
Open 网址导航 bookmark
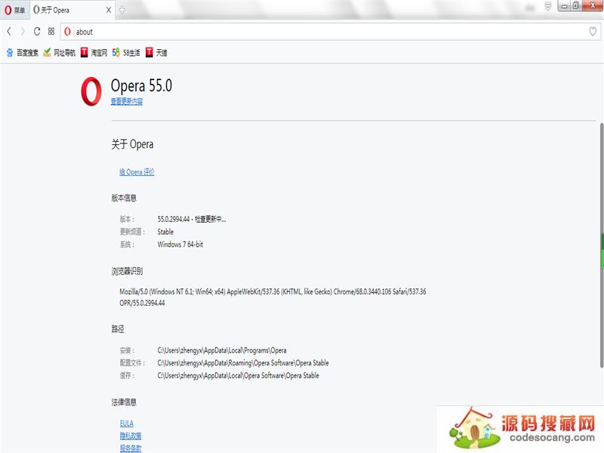coord(59,53)
